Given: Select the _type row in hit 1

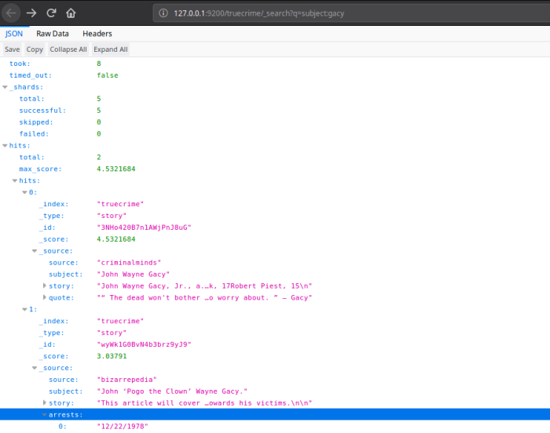Looking at the screenshot, I should [275, 333].
